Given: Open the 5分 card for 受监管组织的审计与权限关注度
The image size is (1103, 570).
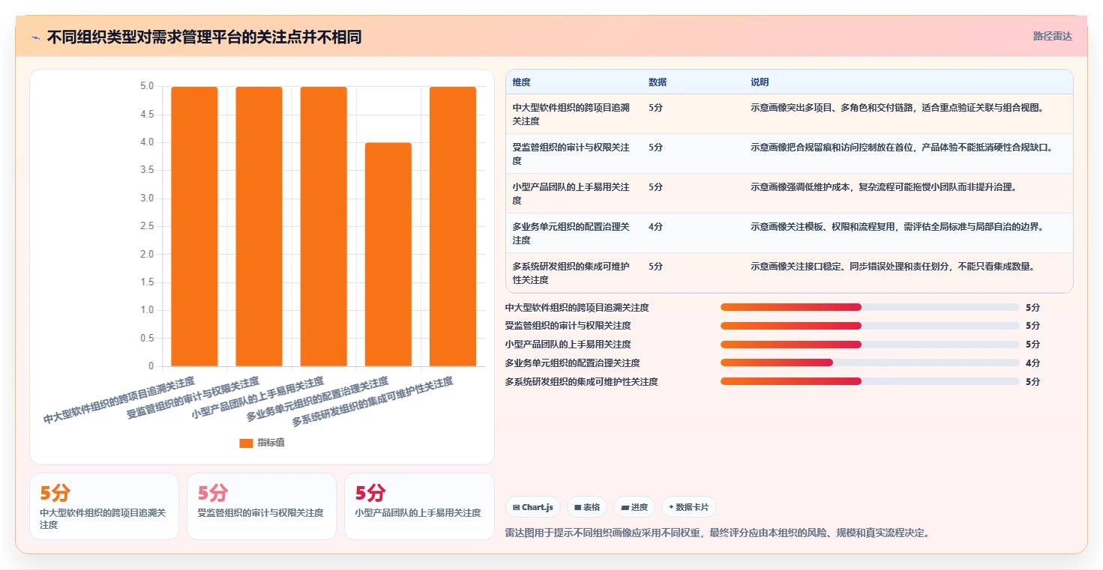Looking at the screenshot, I should point(262,506).
